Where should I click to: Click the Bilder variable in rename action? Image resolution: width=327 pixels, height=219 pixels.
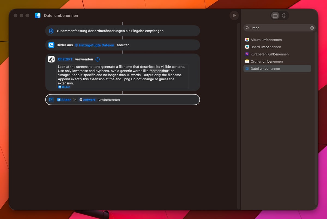[x=64, y=100]
